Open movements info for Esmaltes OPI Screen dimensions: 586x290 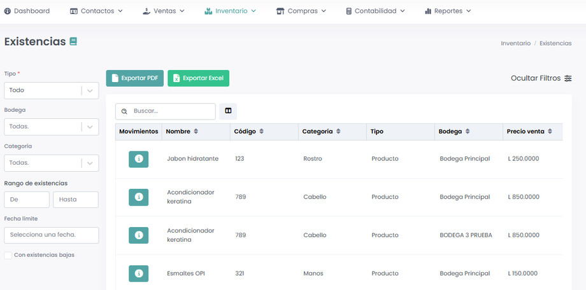click(x=138, y=273)
